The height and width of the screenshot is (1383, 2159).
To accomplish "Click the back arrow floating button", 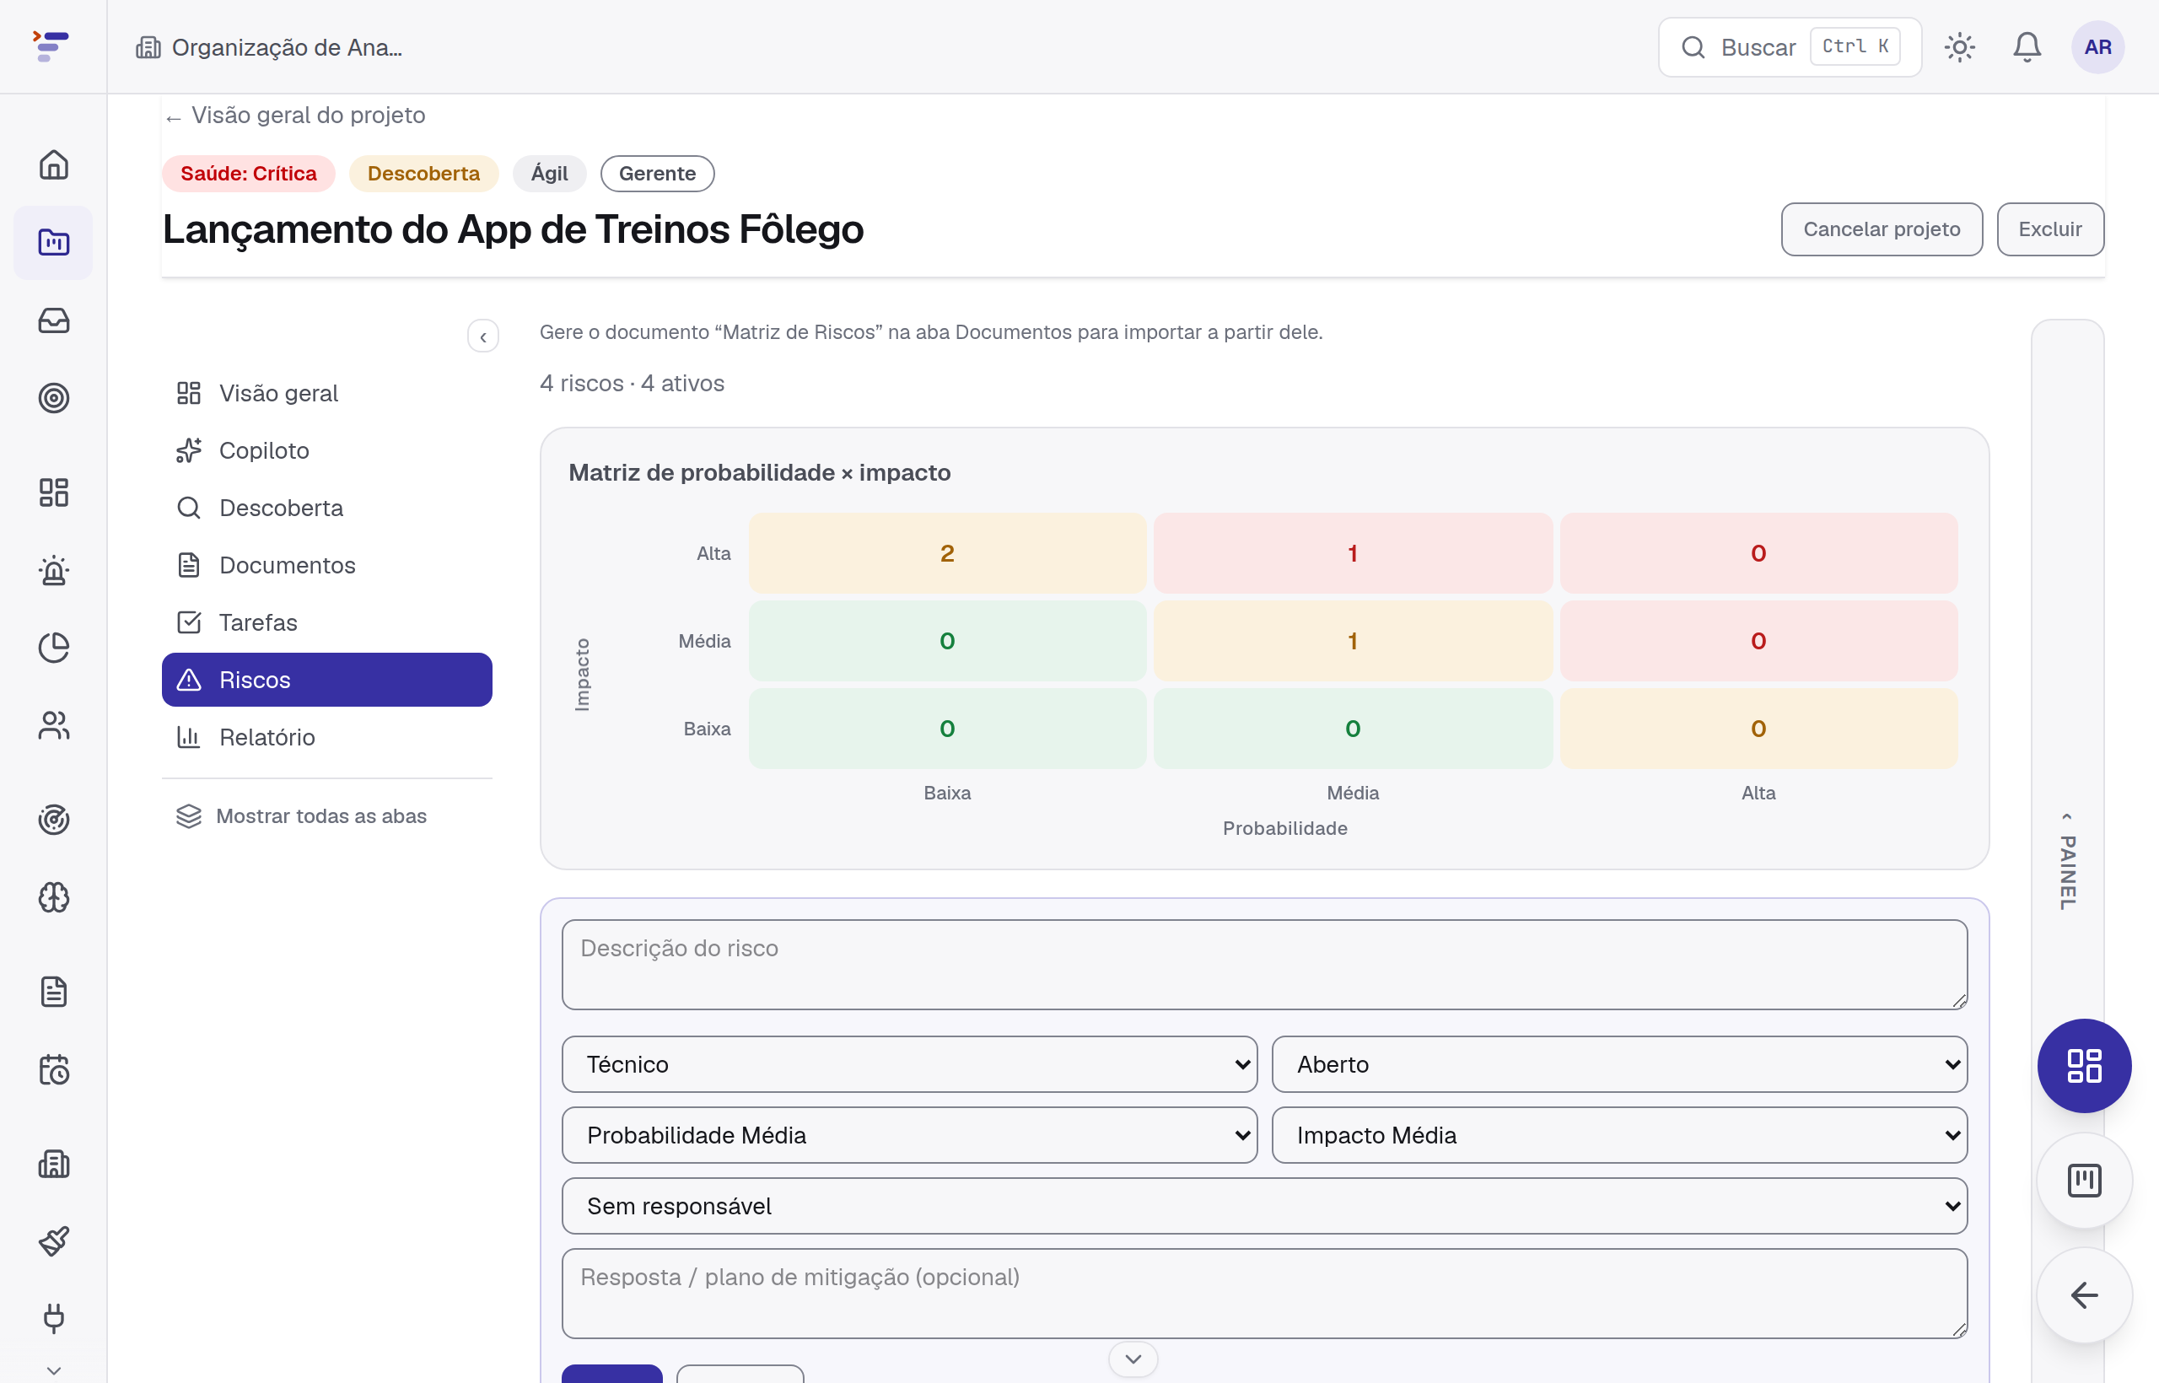I will [x=2084, y=1295].
